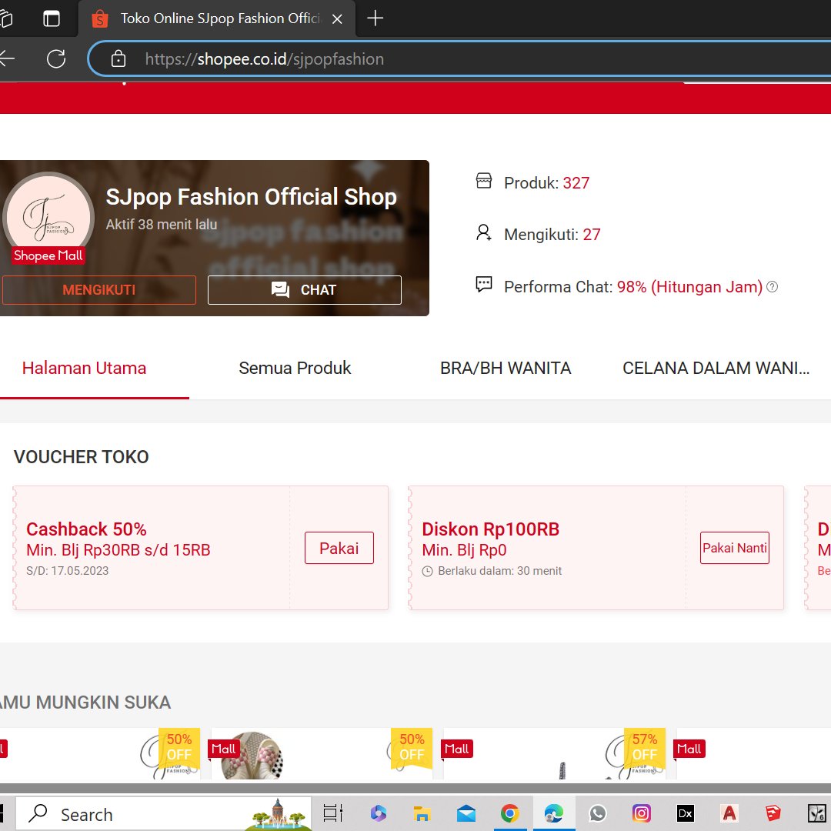Select the Toko Online SJpop Fashion tab
Image resolution: width=831 pixels, height=831 pixels.
pyautogui.click(x=217, y=18)
